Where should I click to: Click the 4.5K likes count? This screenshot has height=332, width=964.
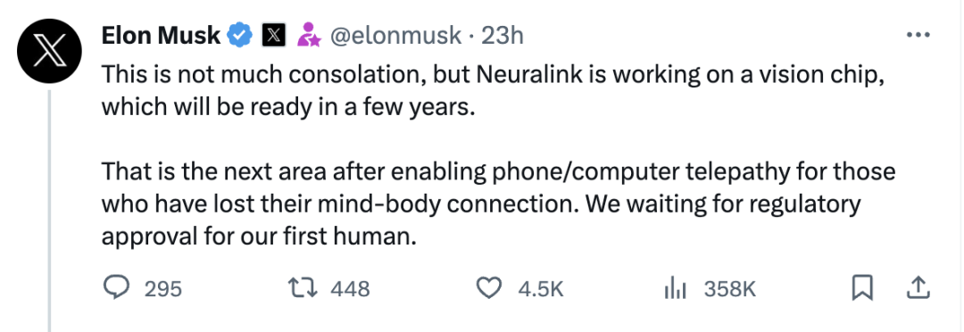(x=541, y=288)
